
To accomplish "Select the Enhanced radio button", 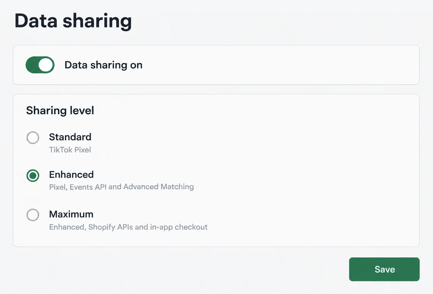I will pyautogui.click(x=33, y=175).
